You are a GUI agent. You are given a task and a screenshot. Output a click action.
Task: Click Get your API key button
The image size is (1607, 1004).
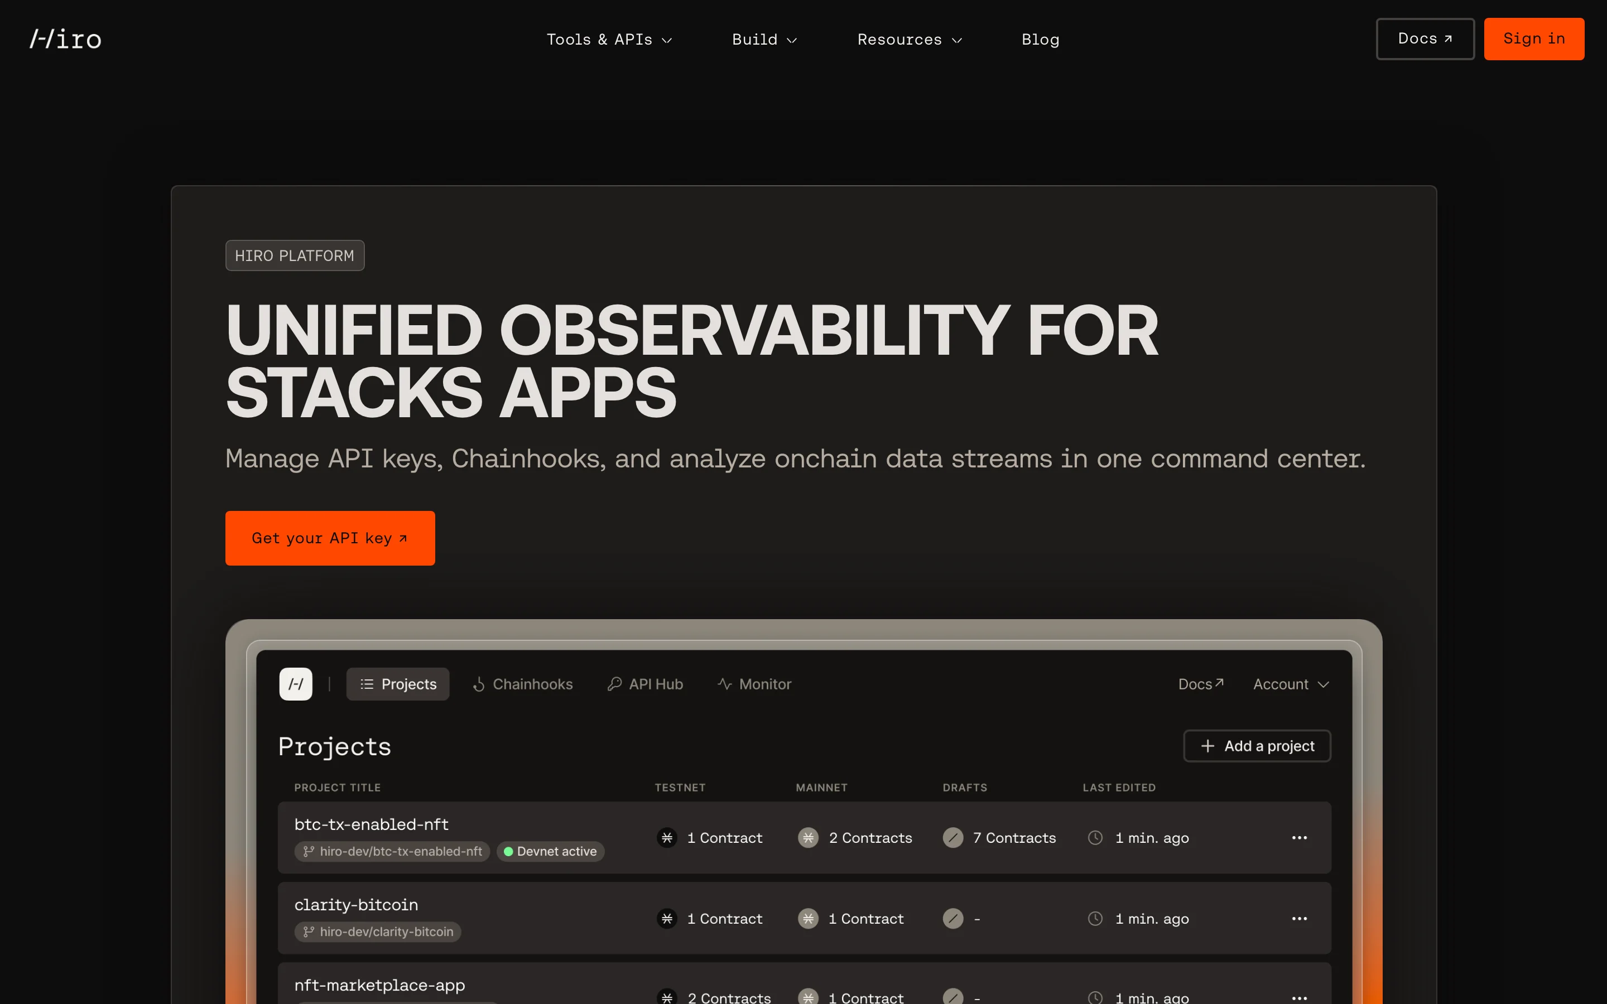coord(330,538)
